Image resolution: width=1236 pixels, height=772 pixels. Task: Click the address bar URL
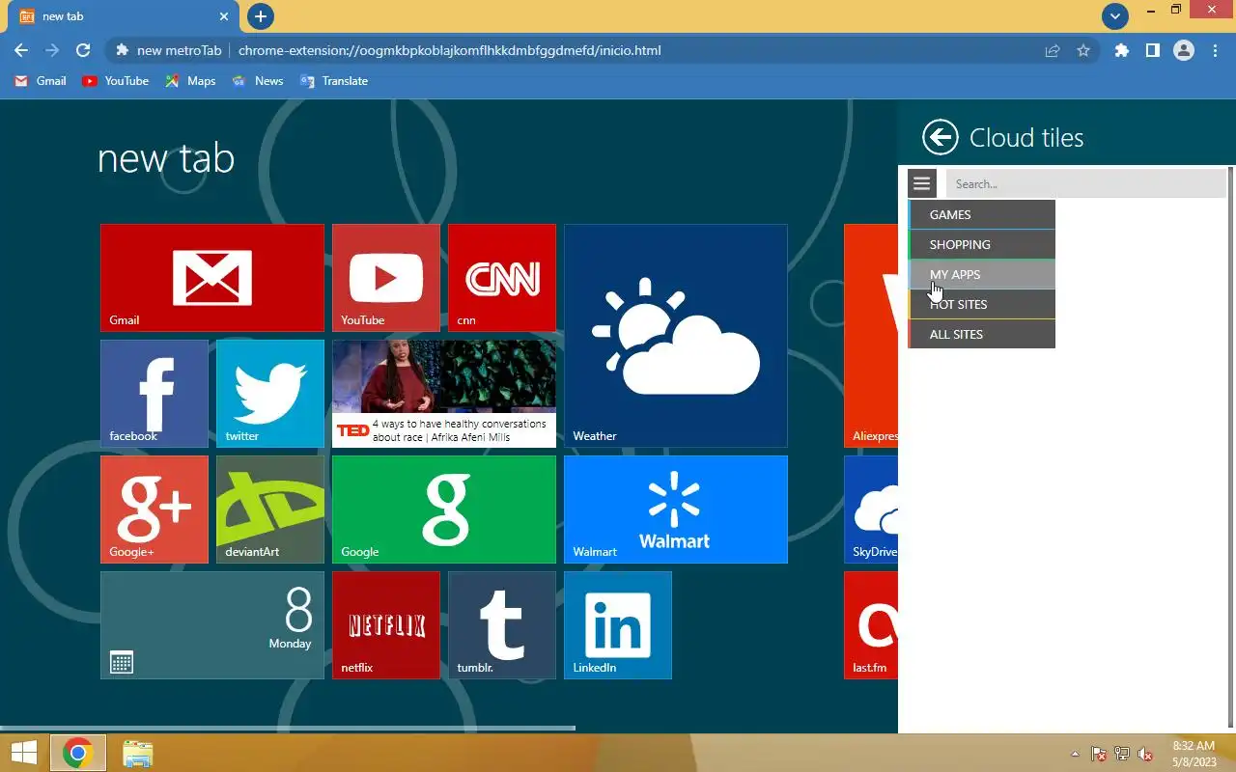pyautogui.click(x=449, y=50)
